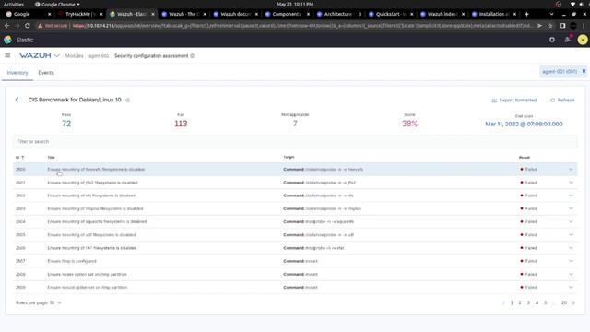The image size is (590, 332).
Task: Open the Google Chrome app menu
Action: pyautogui.click(x=57, y=4)
